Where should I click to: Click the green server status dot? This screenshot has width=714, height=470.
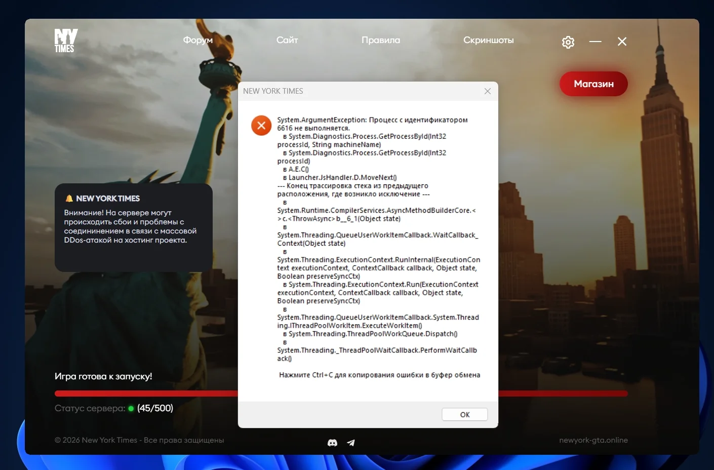(131, 409)
